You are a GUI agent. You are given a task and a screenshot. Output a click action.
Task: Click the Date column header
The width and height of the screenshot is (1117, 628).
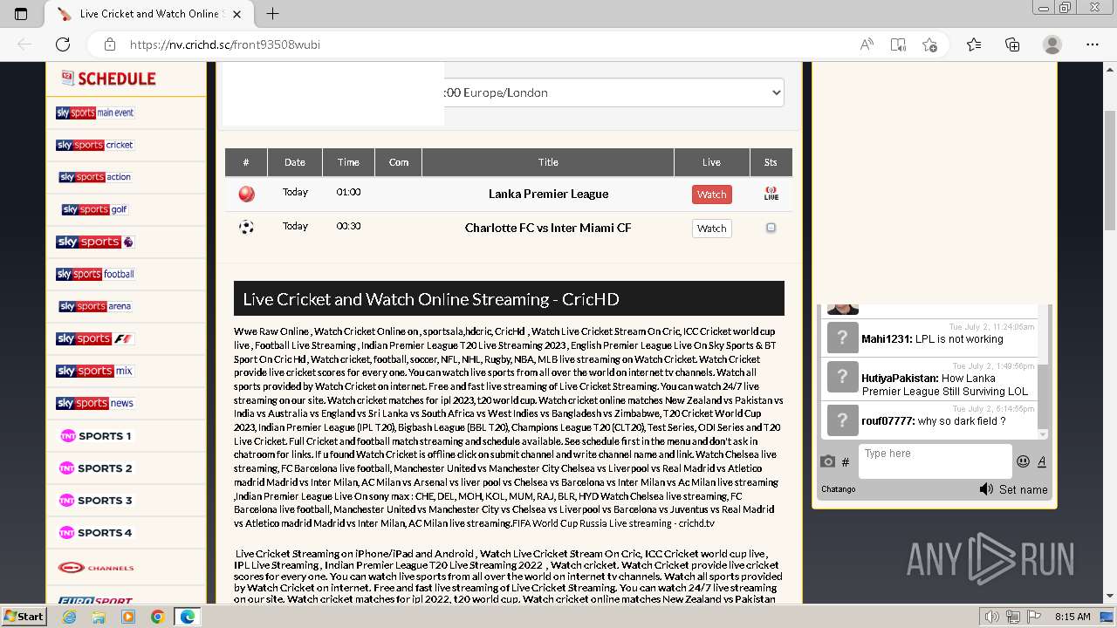click(x=295, y=162)
